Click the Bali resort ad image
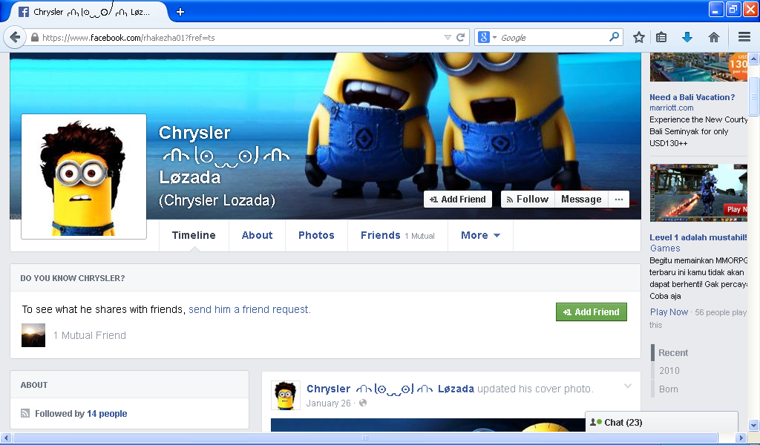The image size is (760, 445). [698, 67]
